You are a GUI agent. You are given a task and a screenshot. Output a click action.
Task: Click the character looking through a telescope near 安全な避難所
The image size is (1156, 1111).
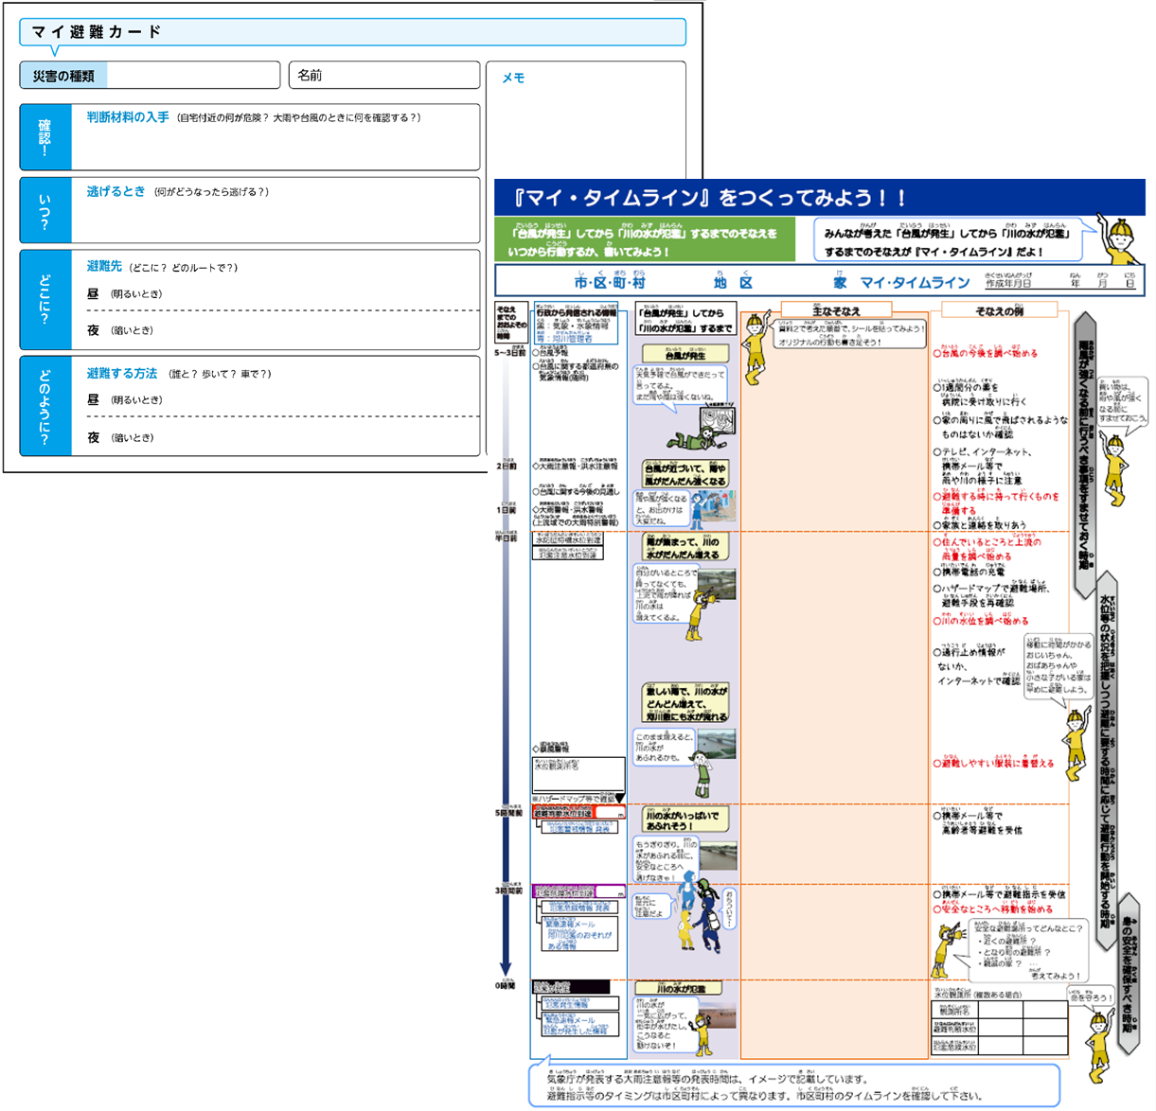[x=948, y=951]
